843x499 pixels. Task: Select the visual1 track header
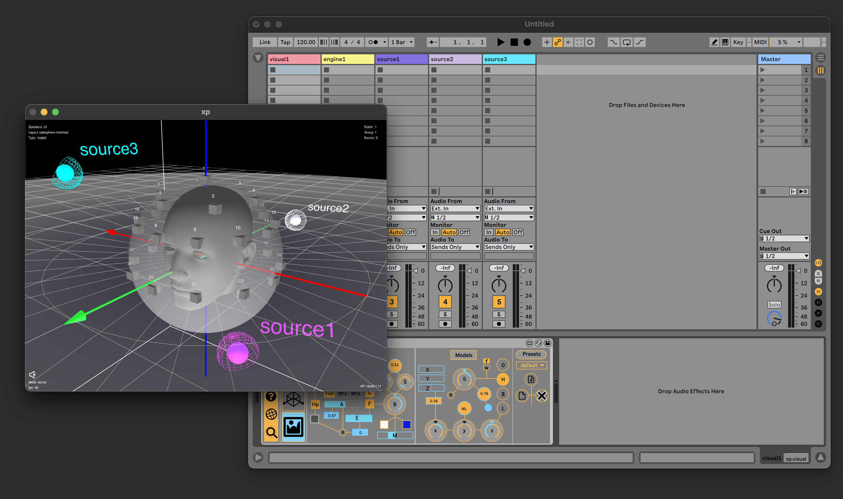294,59
